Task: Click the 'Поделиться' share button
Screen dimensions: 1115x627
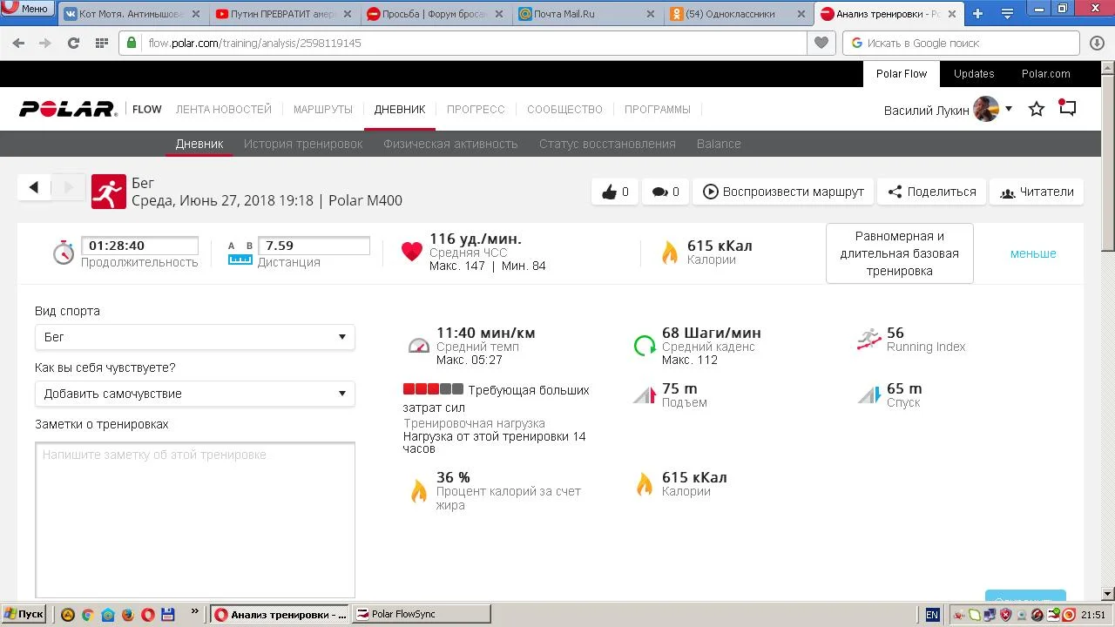Action: [931, 192]
